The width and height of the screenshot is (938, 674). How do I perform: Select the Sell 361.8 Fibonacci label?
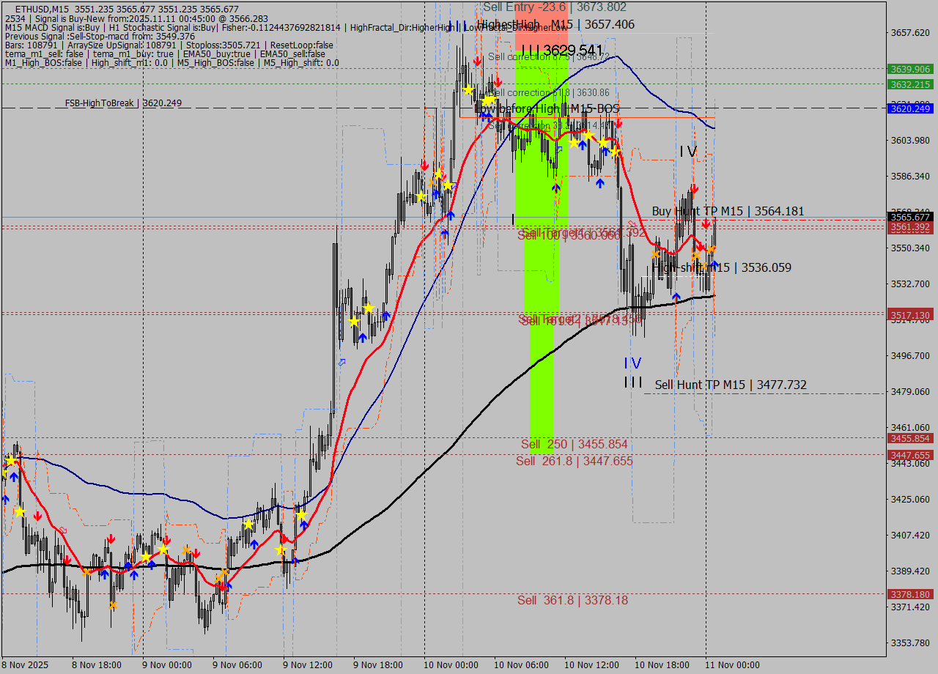tap(572, 600)
